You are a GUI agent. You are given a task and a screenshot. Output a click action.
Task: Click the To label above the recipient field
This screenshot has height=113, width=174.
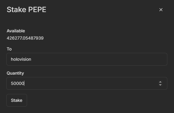tap(9, 49)
